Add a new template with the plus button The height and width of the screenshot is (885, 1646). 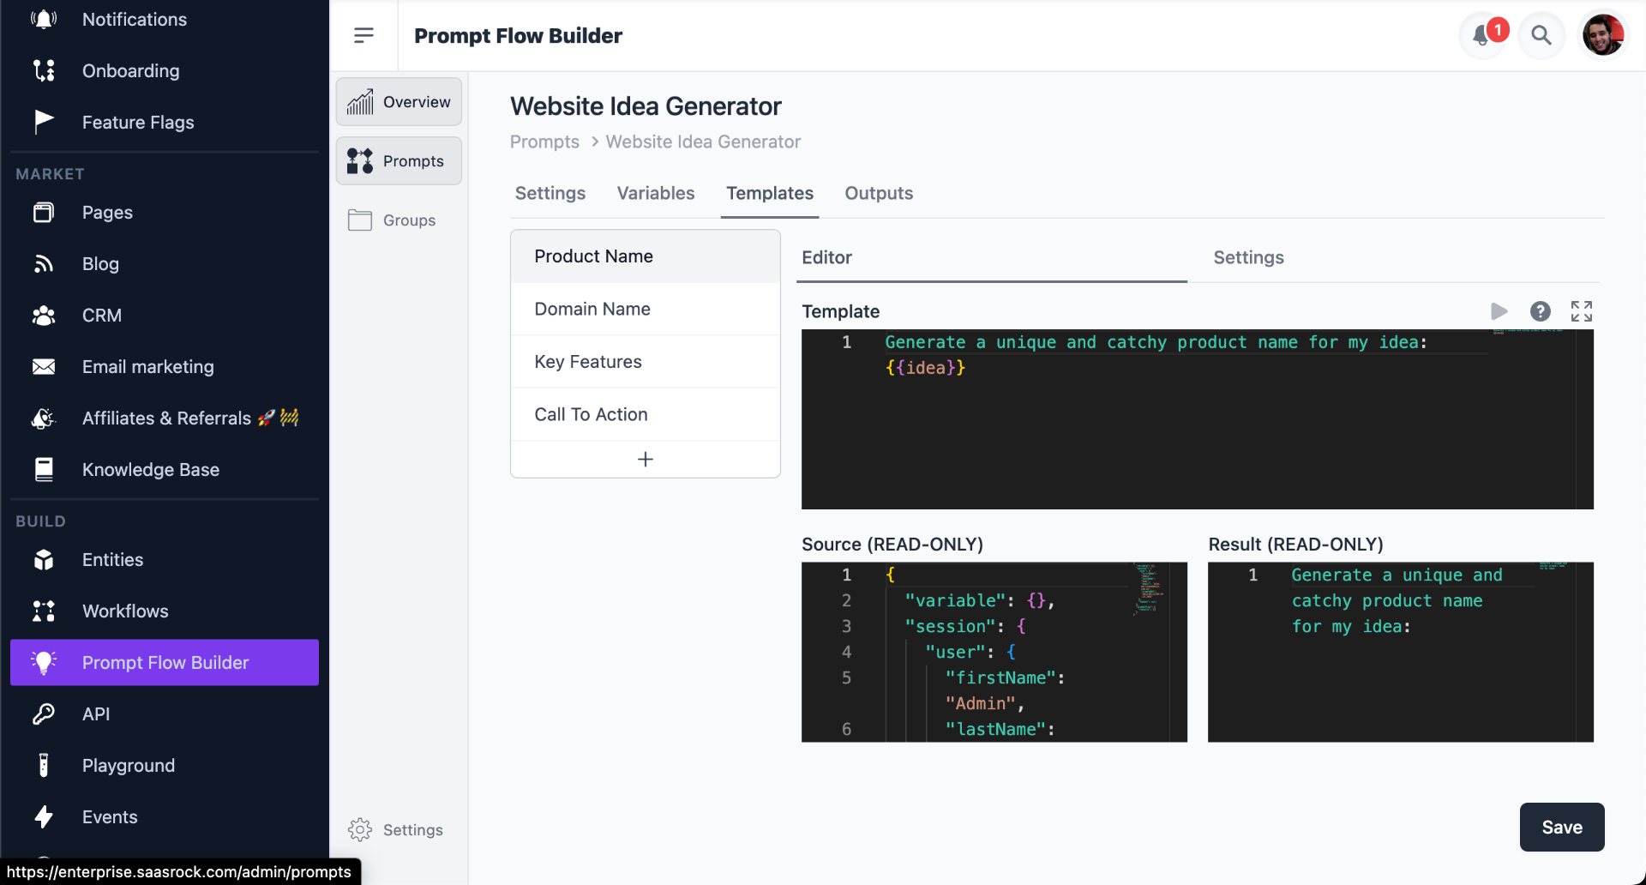click(x=645, y=459)
